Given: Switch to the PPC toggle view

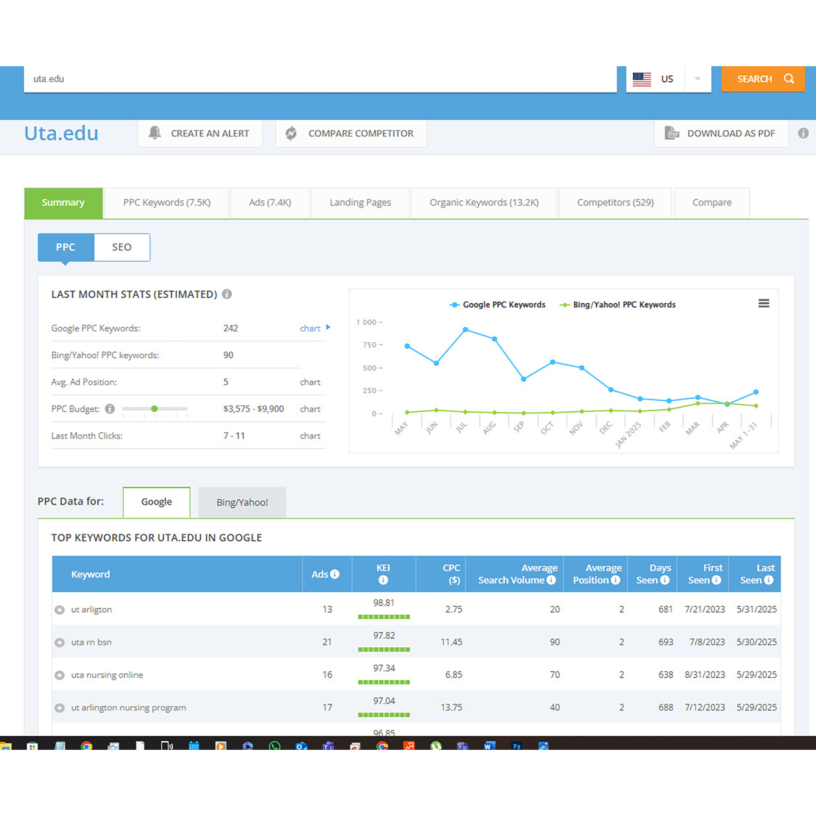Looking at the screenshot, I should point(66,247).
